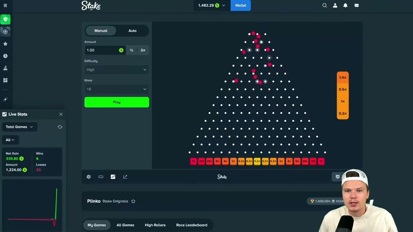Screen dimensions: 413x232
Task: Click the currency coin icon beside the balance
Action: coord(217,5)
